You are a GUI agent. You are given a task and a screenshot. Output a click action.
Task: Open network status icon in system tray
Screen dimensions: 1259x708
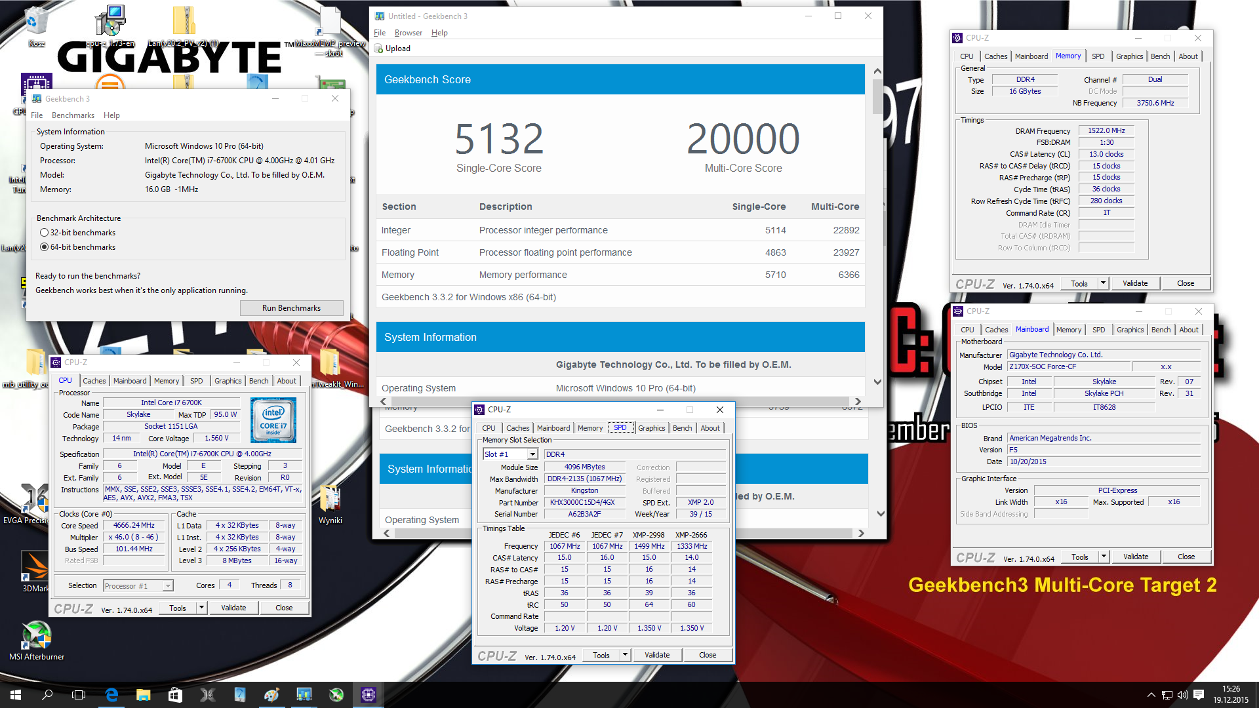pos(1167,695)
